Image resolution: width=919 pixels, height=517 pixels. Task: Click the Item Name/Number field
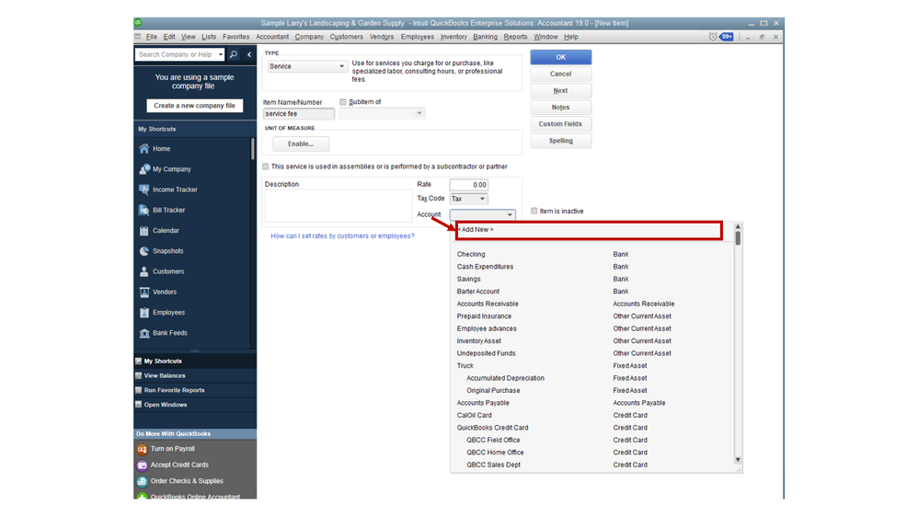299,114
